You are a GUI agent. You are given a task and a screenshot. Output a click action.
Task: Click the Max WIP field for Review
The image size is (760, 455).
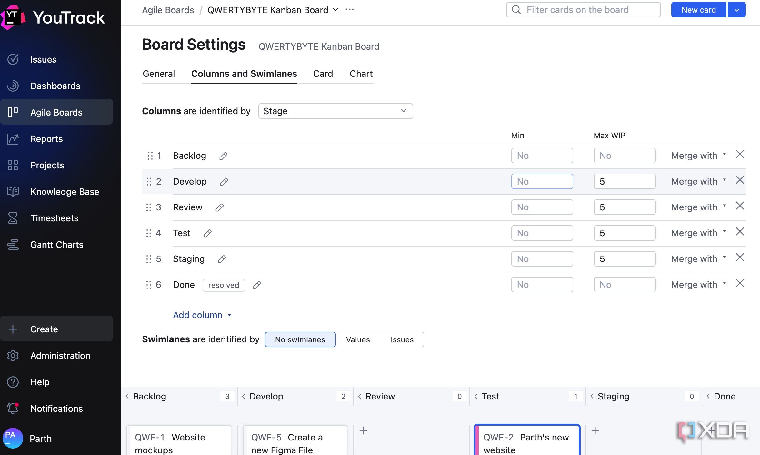(625, 207)
